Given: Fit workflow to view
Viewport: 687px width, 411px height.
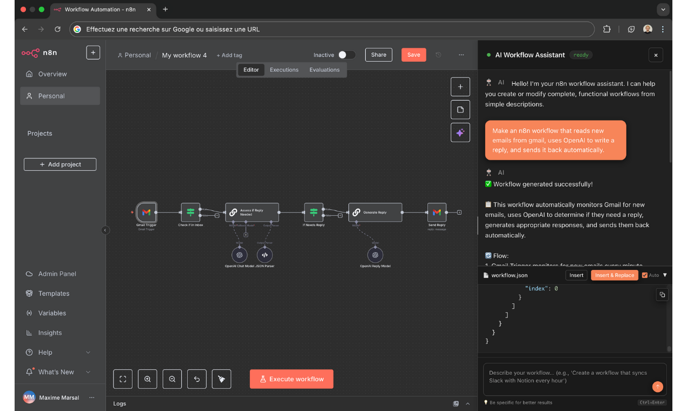Looking at the screenshot, I should pyautogui.click(x=123, y=379).
